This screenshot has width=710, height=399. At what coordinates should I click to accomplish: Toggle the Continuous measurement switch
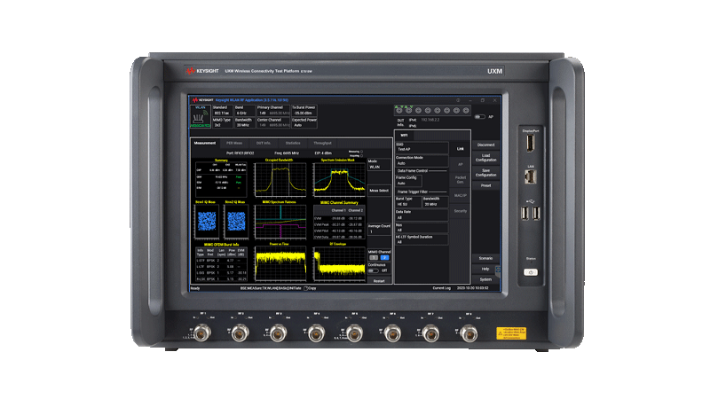pyautogui.click(x=373, y=270)
